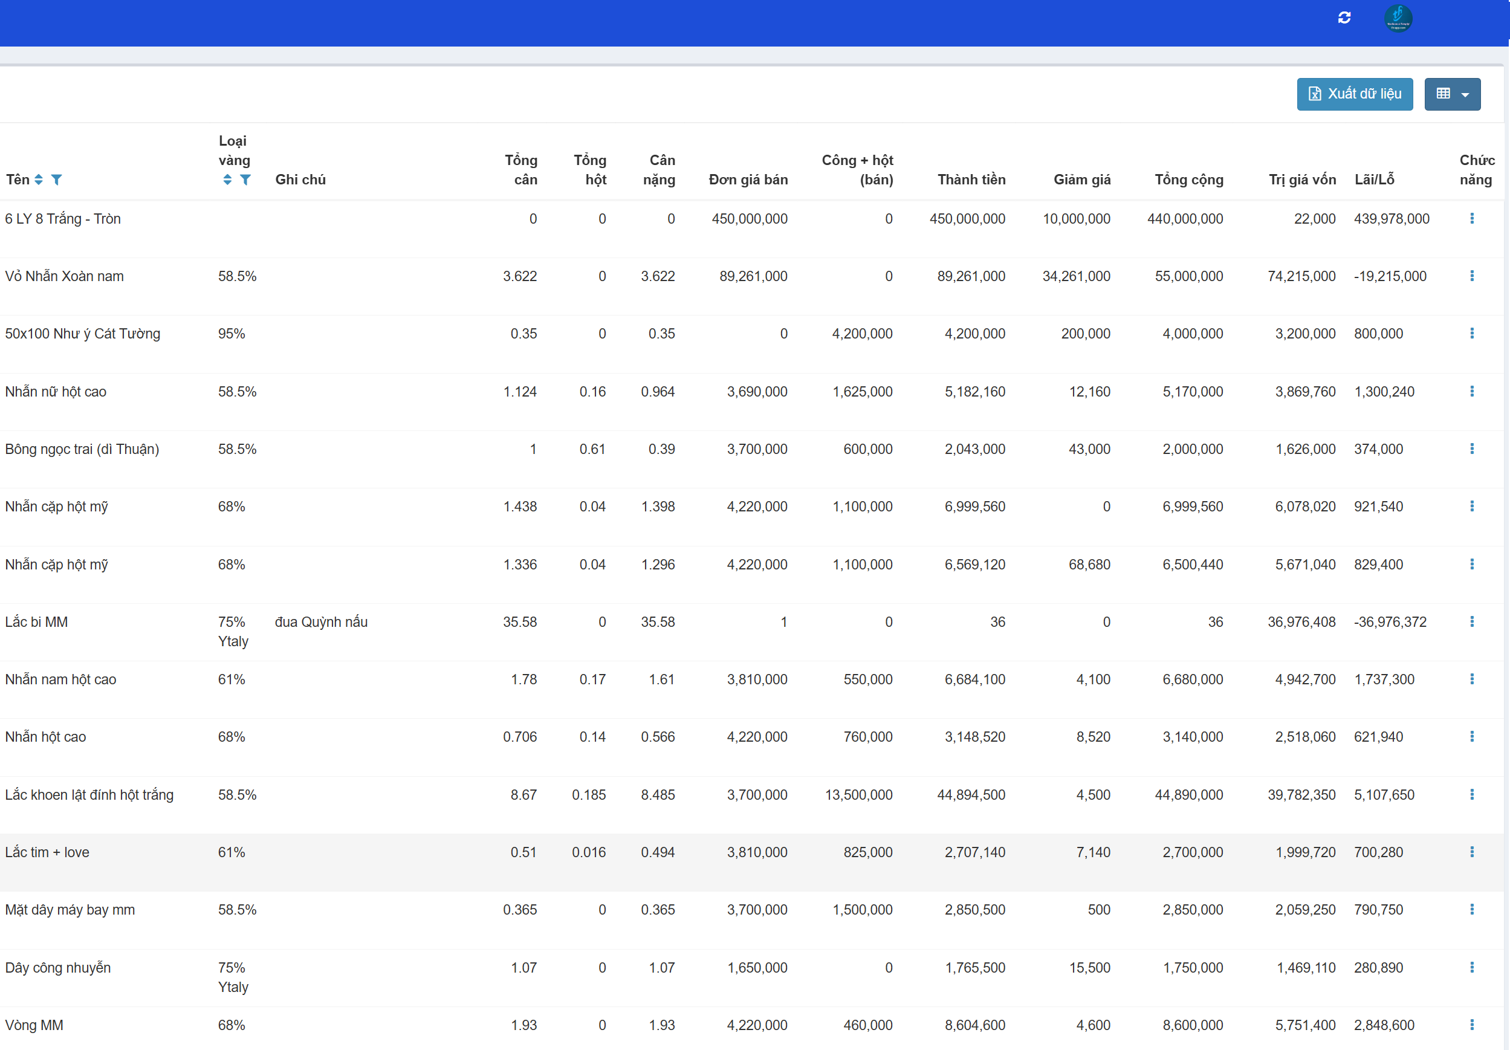Viewport: 1510px width, 1050px height.
Task: Open actions menu for Lắc bi MM
Action: pyautogui.click(x=1472, y=622)
